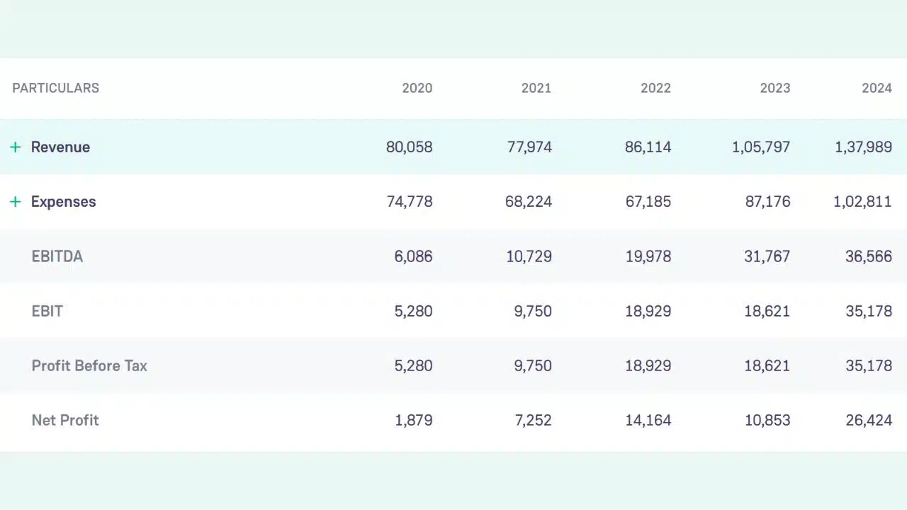Click Net Profit value 7,252
The width and height of the screenshot is (907, 510).
pos(533,420)
